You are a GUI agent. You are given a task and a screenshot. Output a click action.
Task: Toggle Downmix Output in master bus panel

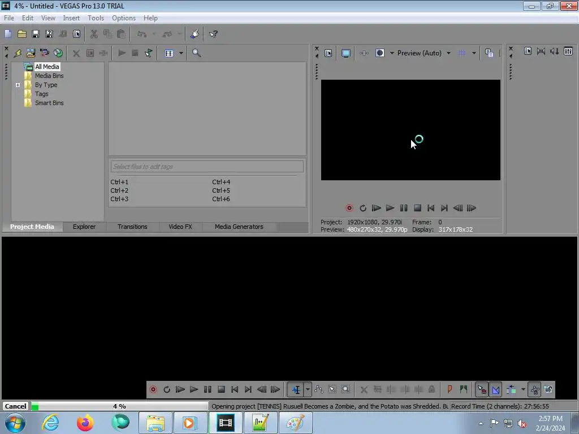pyautogui.click(x=541, y=51)
